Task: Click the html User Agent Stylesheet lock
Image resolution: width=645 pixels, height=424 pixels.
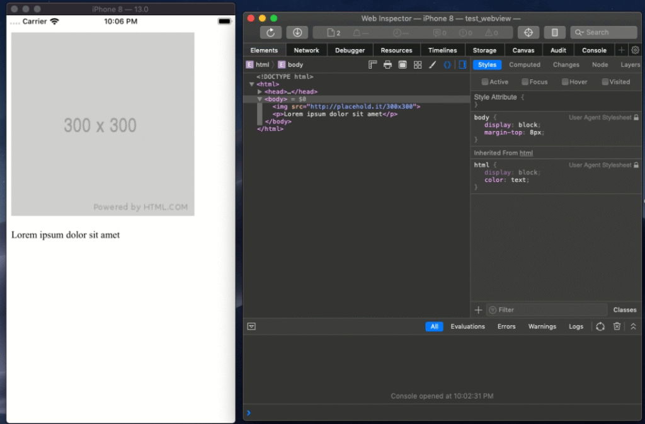Action: (x=636, y=165)
